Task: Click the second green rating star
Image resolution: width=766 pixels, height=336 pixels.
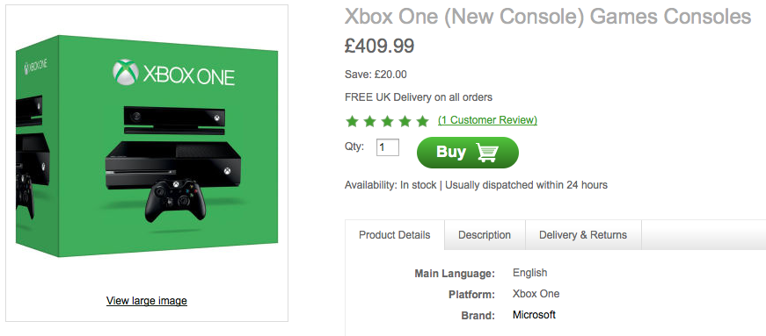Action: coord(370,121)
